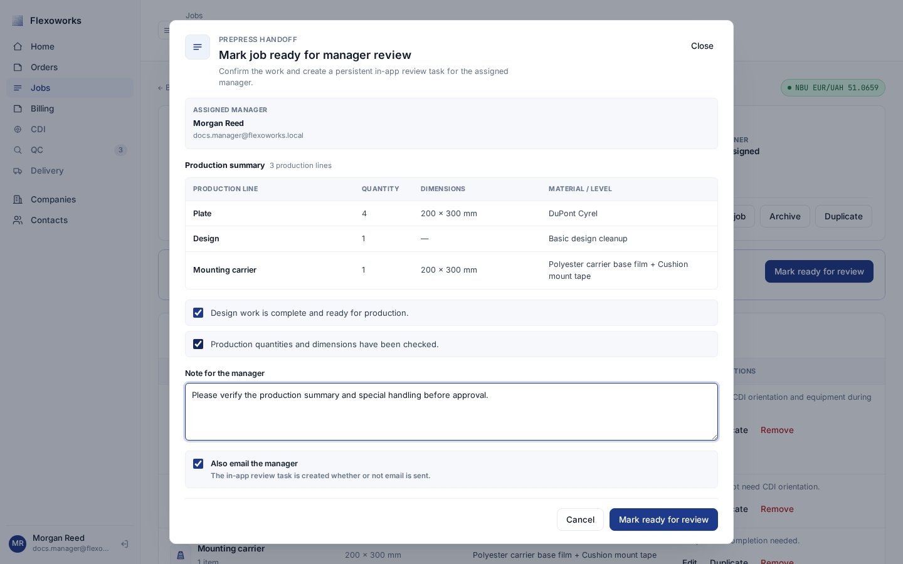The height and width of the screenshot is (564, 903).
Task: Open Billing via its sidebar icon
Action: (18, 108)
